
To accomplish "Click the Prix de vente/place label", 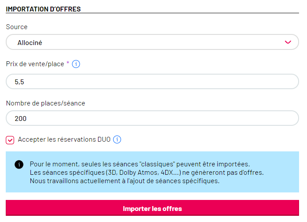I will click(35, 64).
